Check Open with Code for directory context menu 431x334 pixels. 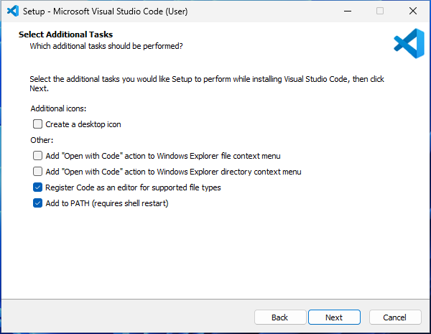tap(37, 172)
